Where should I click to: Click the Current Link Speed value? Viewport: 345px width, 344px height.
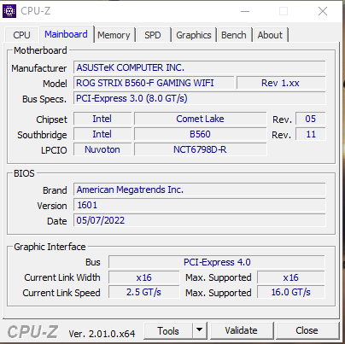click(144, 292)
